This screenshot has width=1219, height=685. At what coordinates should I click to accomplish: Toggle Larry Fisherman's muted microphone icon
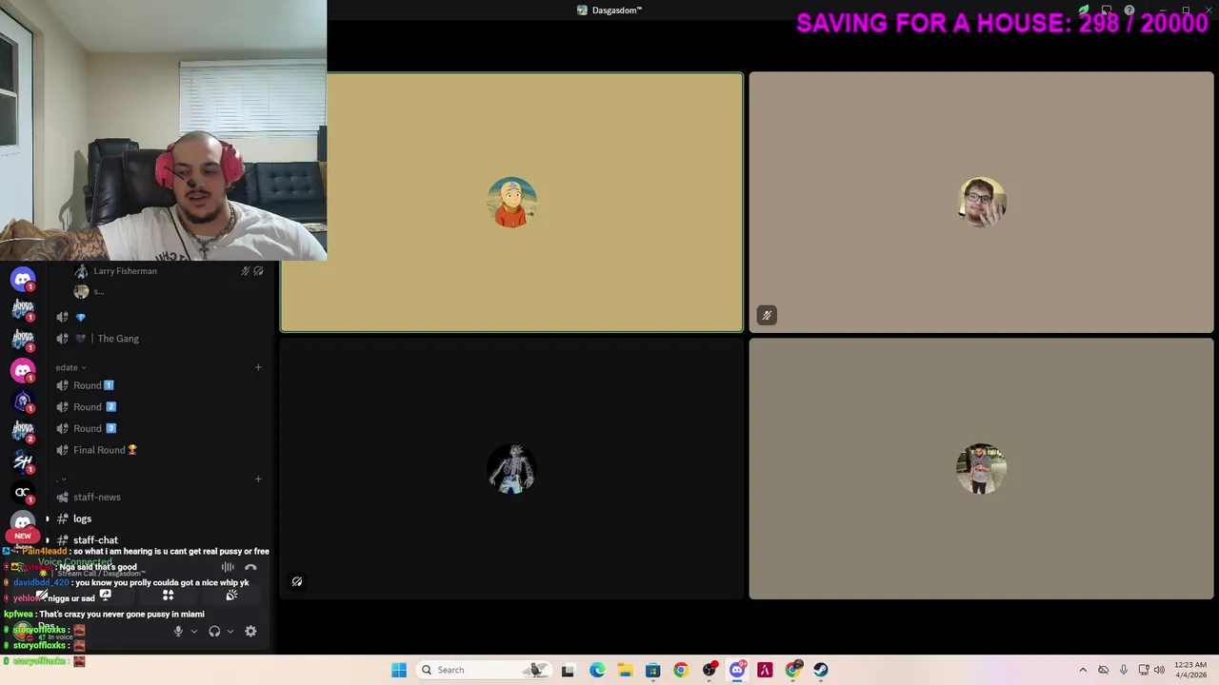pos(245,271)
